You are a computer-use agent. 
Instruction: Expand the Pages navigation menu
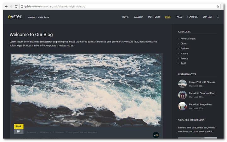click(179, 17)
